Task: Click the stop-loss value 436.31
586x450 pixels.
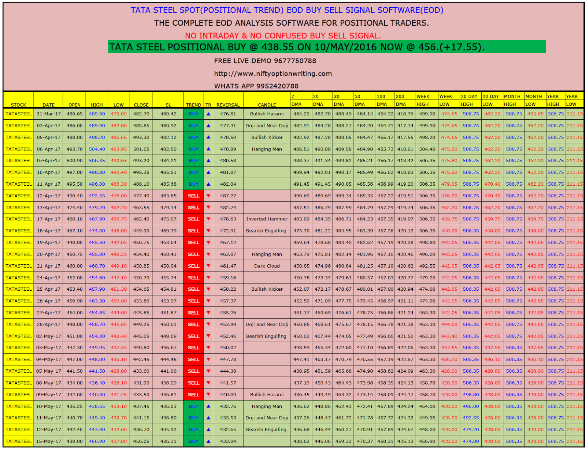Action: coord(168,441)
